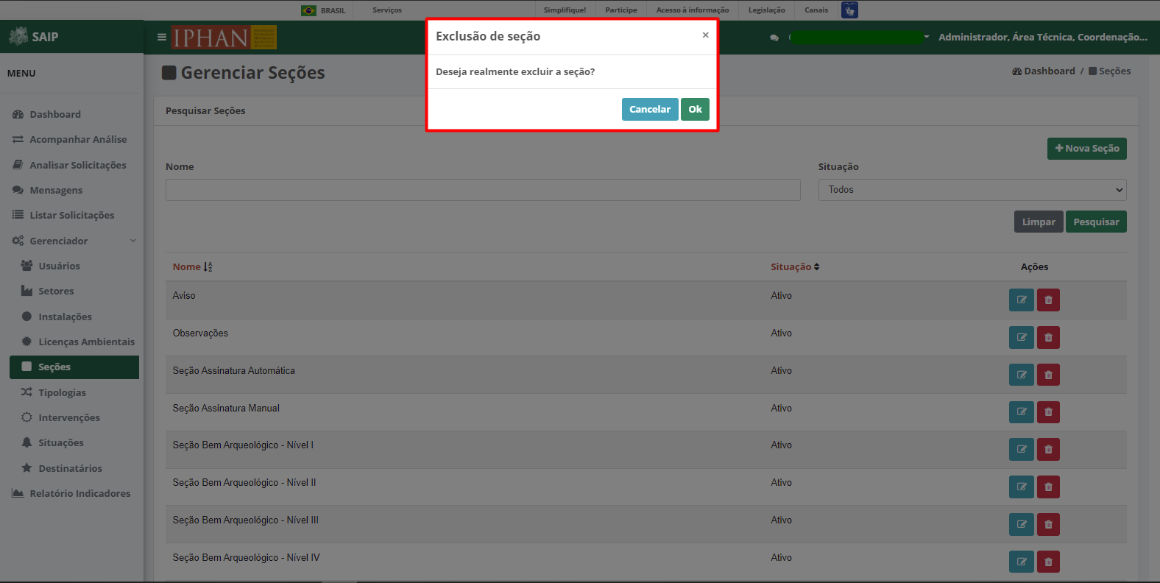
Task: Delete Seção Assinatura Manual with trash icon
Action: (x=1048, y=412)
